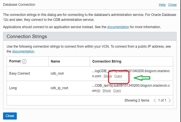Close the dialog using top-right Close link
Image resolution: width=181 pixels, height=122 pixels.
tap(172, 5)
